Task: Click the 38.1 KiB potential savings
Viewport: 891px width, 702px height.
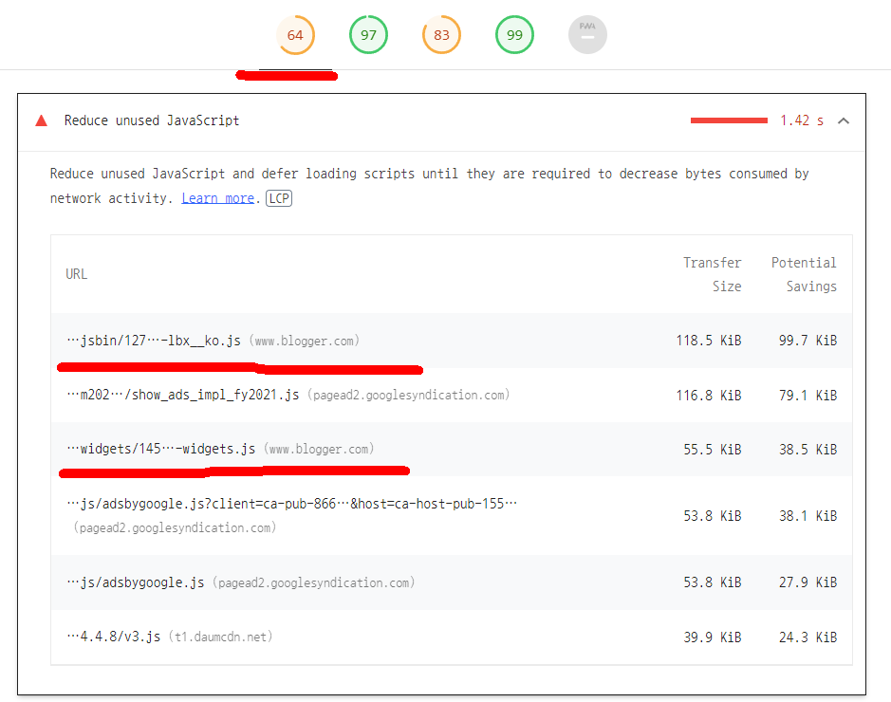Action: pos(807,516)
